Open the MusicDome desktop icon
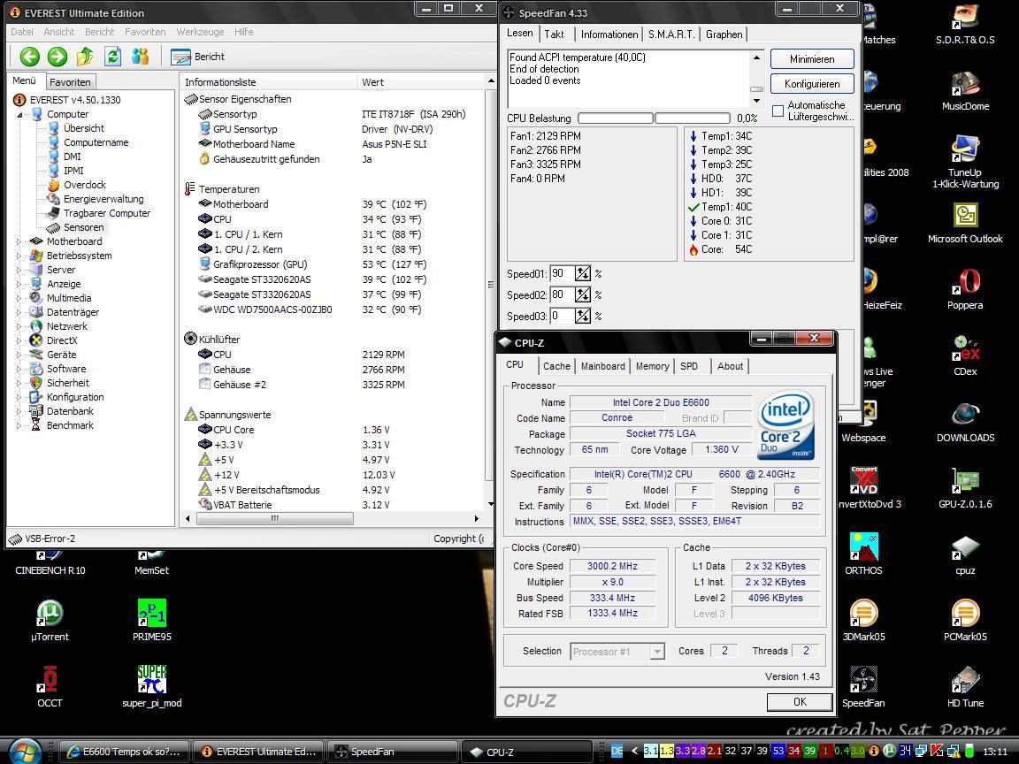 pyautogui.click(x=965, y=89)
